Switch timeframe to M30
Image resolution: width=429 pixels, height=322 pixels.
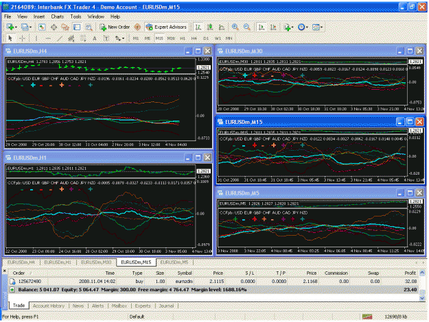coord(171,38)
